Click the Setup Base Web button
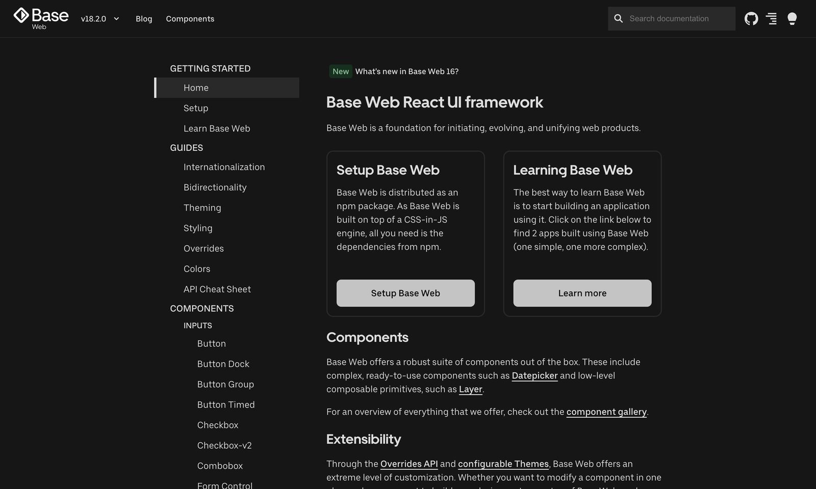Screen dimensions: 816x489 (405, 293)
